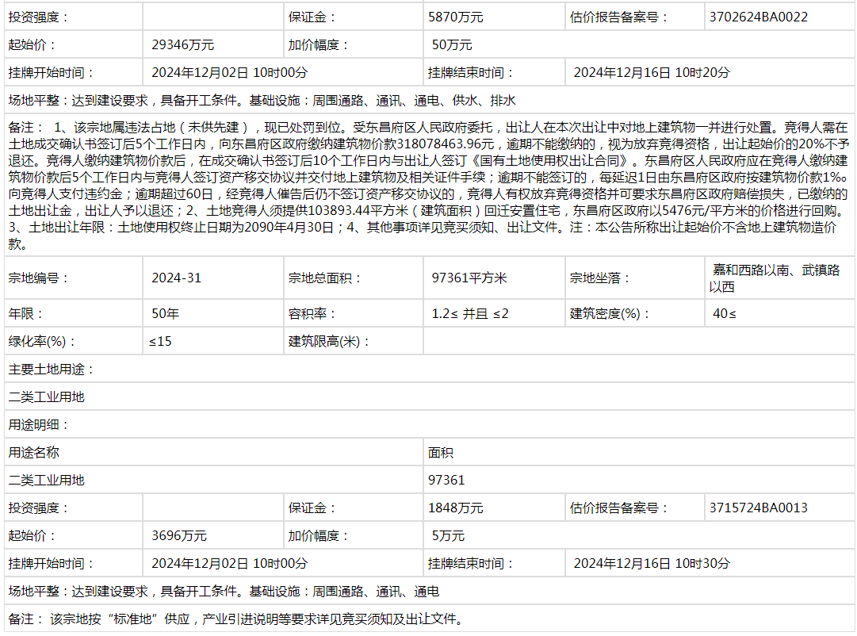Select parcel number 2024-31
This screenshot has width=857, height=636.
(176, 278)
